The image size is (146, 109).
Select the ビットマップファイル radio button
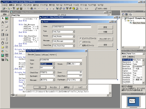coord(81,38)
